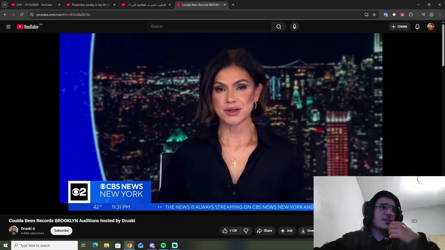Open File Explorer from taskbar
Viewport: 445px width, 250px height.
[x=106, y=245]
